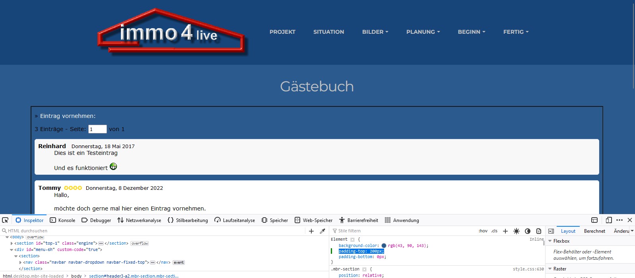The width and height of the screenshot is (635, 278).
Task: Collapse the Flexbox section
Action: (550, 241)
